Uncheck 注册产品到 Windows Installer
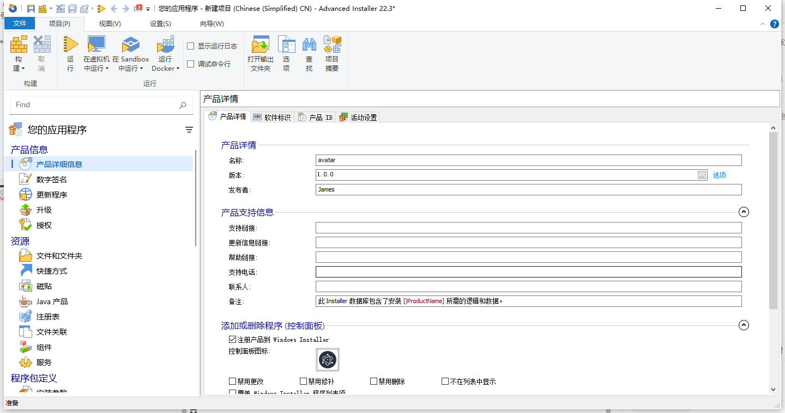Screen dimensions: 785x413 [232, 339]
